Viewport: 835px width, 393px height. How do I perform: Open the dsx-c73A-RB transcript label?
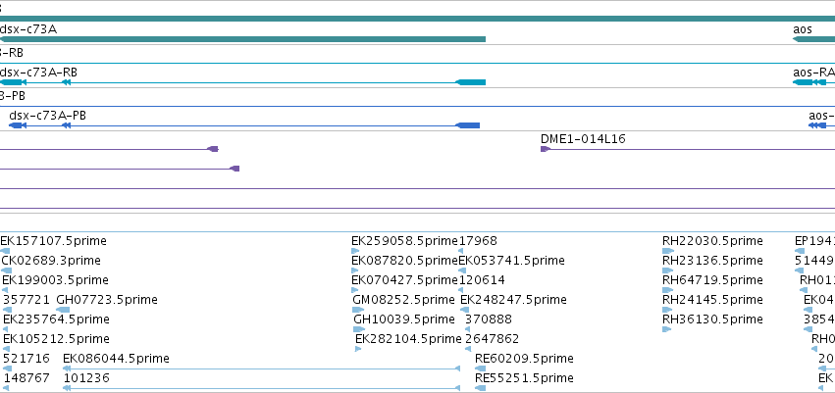coord(38,73)
